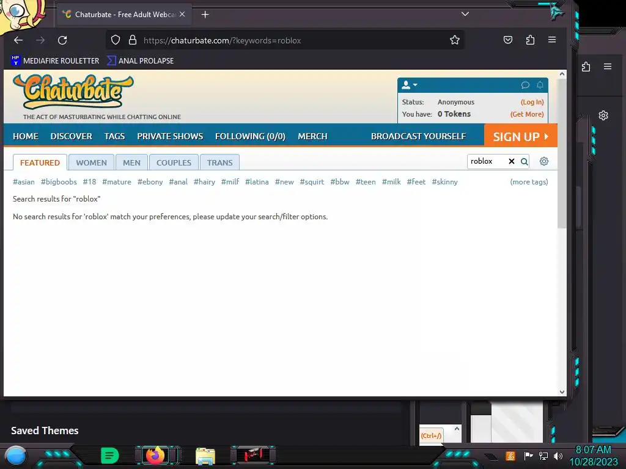Open filter settings gear beside search
The height and width of the screenshot is (469, 626).
(543, 161)
